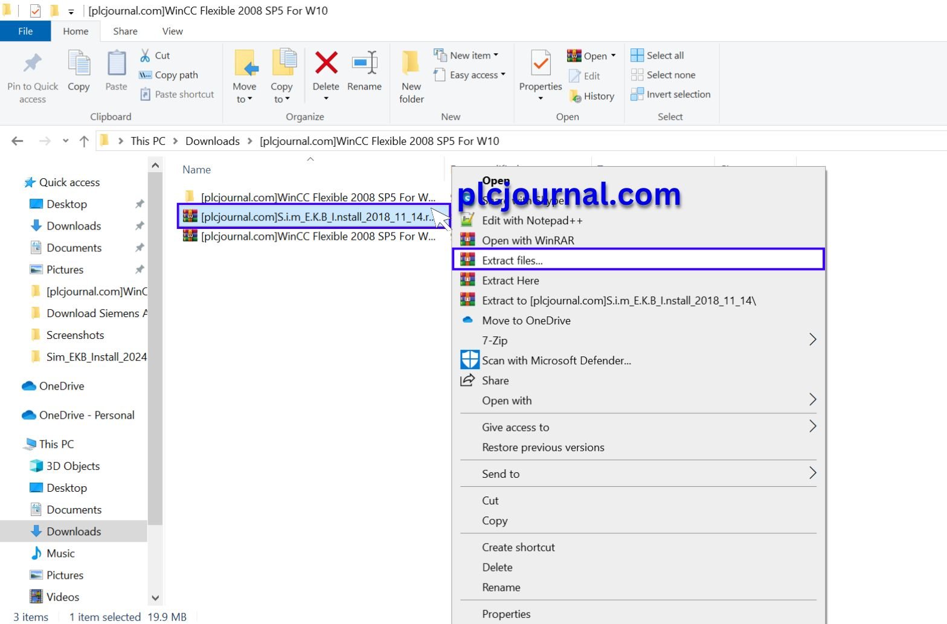Click Copy path in Clipboard group
The height and width of the screenshot is (624, 947).
[169, 75]
